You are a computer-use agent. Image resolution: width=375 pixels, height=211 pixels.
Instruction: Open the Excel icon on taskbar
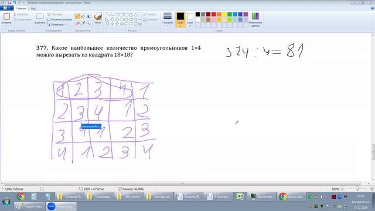pyautogui.click(x=240, y=197)
